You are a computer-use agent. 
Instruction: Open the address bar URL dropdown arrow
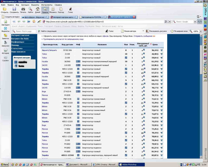tap(169, 22)
